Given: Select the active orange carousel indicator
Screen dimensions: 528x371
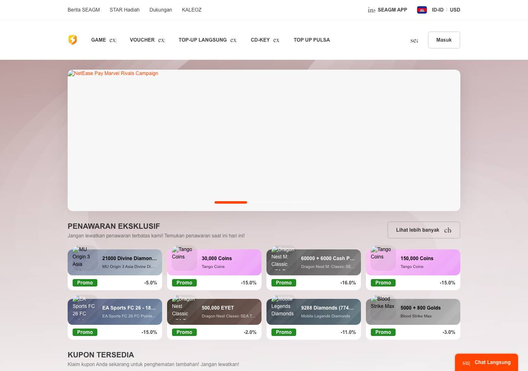Looking at the screenshot, I should click(231, 202).
